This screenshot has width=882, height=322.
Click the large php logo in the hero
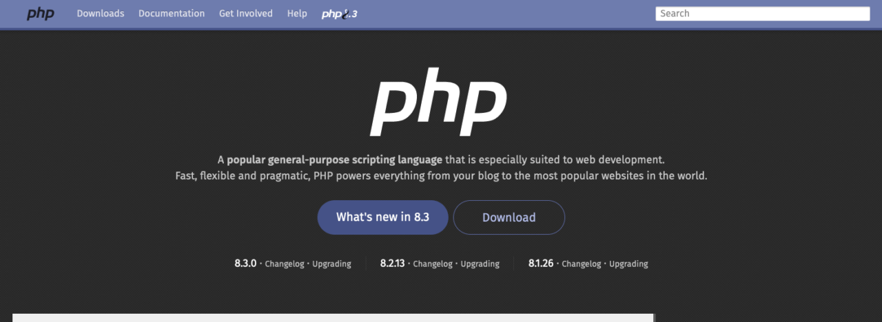[x=439, y=103]
